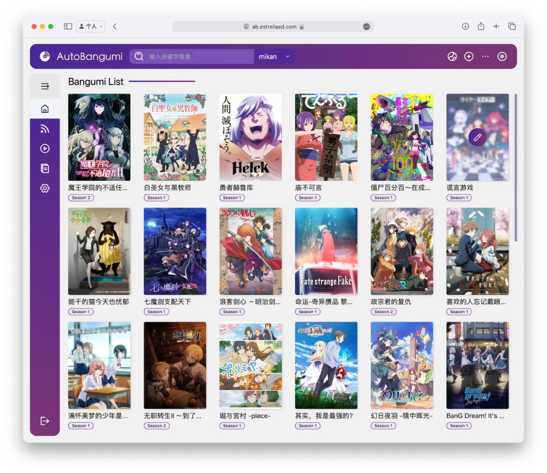Go back with Safari back arrow
Screen dimensions: 547x473
click(x=114, y=26)
